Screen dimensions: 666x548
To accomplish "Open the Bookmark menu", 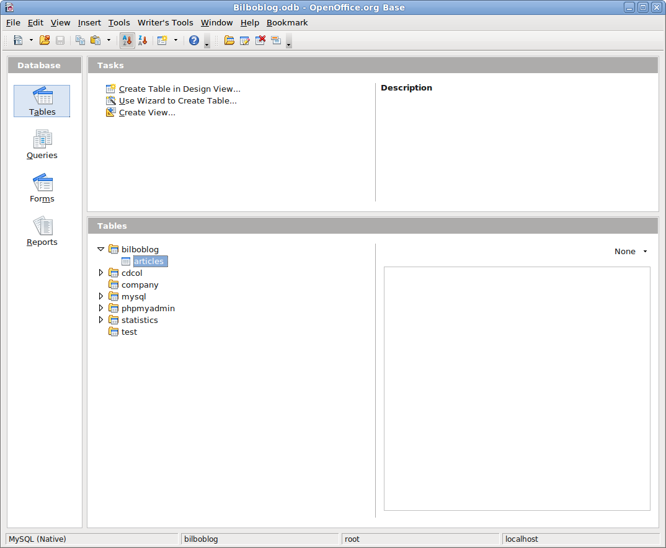I will click(x=287, y=22).
